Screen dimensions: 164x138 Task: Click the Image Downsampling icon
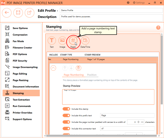[7, 67]
